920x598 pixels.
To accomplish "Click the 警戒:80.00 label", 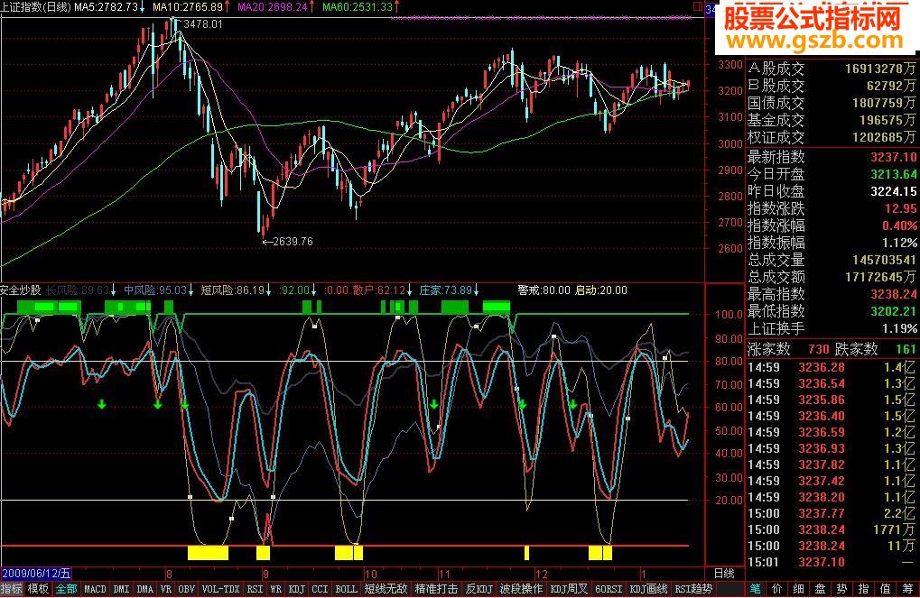I will pyautogui.click(x=544, y=290).
